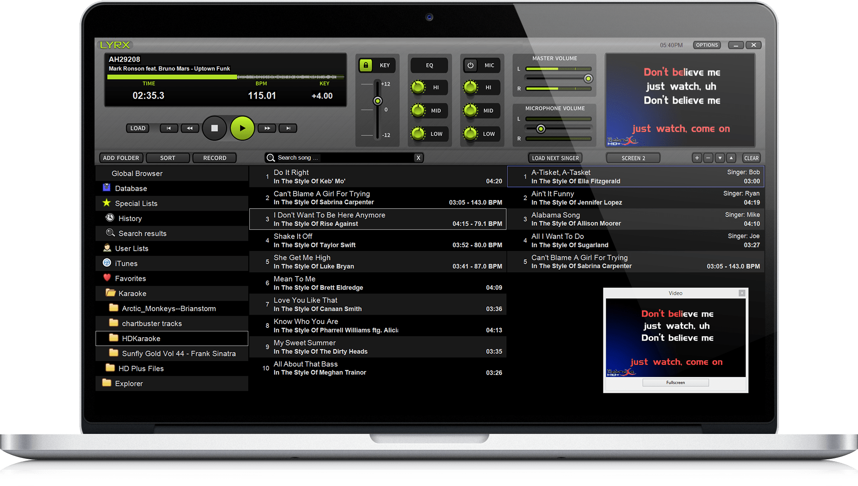This screenshot has width=858, height=486.
Task: Select Global Browser in sidebar
Action: click(172, 173)
